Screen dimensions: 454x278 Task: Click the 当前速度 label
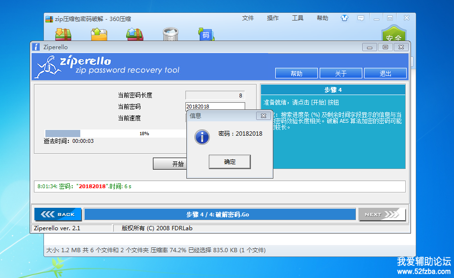pyautogui.click(x=129, y=118)
